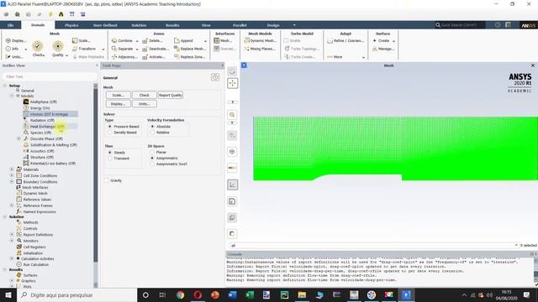Click the help icon in General task page
The height and width of the screenshot is (302, 538).
(215, 77)
